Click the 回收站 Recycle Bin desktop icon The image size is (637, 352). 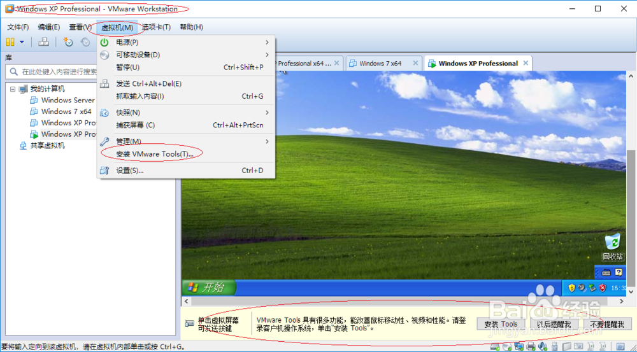(x=613, y=247)
